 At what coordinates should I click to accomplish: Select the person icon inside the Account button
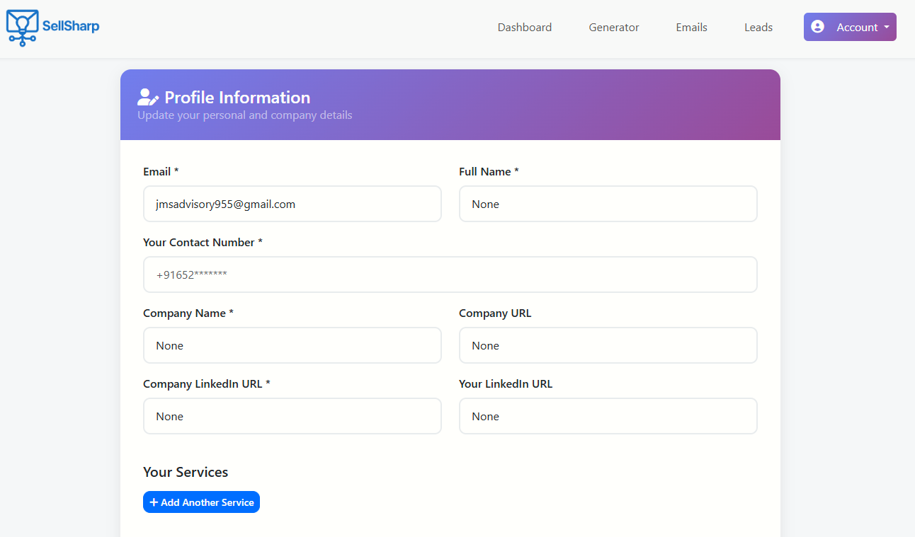(818, 26)
